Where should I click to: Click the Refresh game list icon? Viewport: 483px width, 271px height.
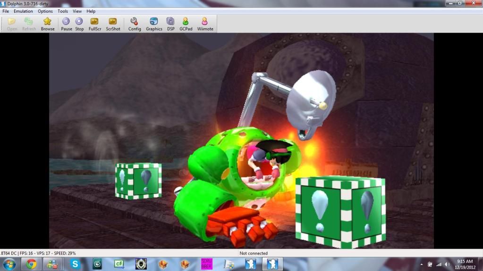(29, 24)
